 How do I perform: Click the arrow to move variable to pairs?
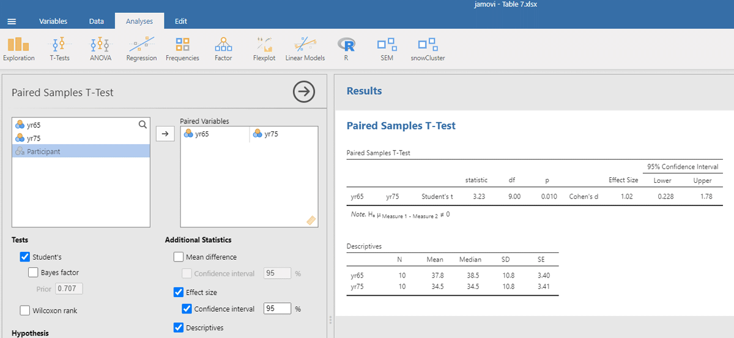(x=165, y=134)
